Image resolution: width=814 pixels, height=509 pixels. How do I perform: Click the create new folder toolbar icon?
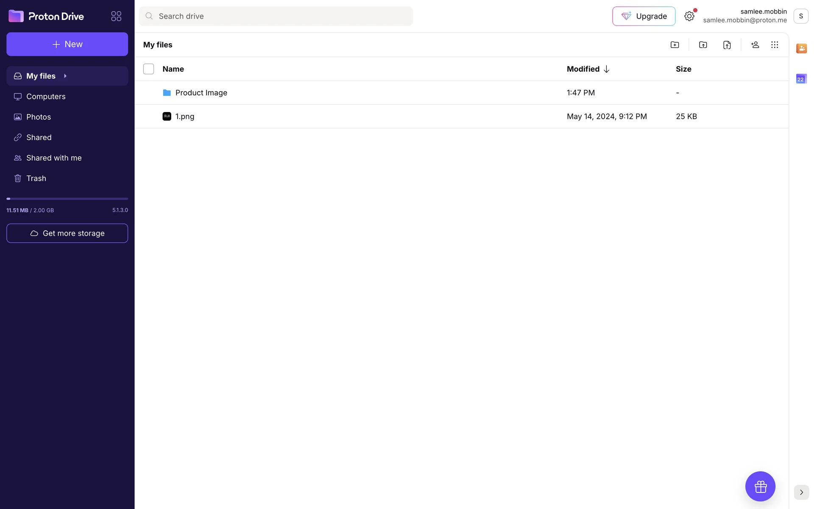(x=675, y=45)
